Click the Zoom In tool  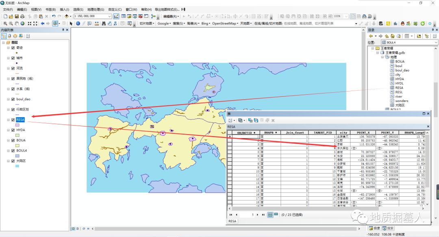tap(4, 24)
